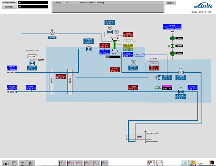Open the SC3131 controller hexagon
Screen dimensions: 216x166
[x=128, y=41]
